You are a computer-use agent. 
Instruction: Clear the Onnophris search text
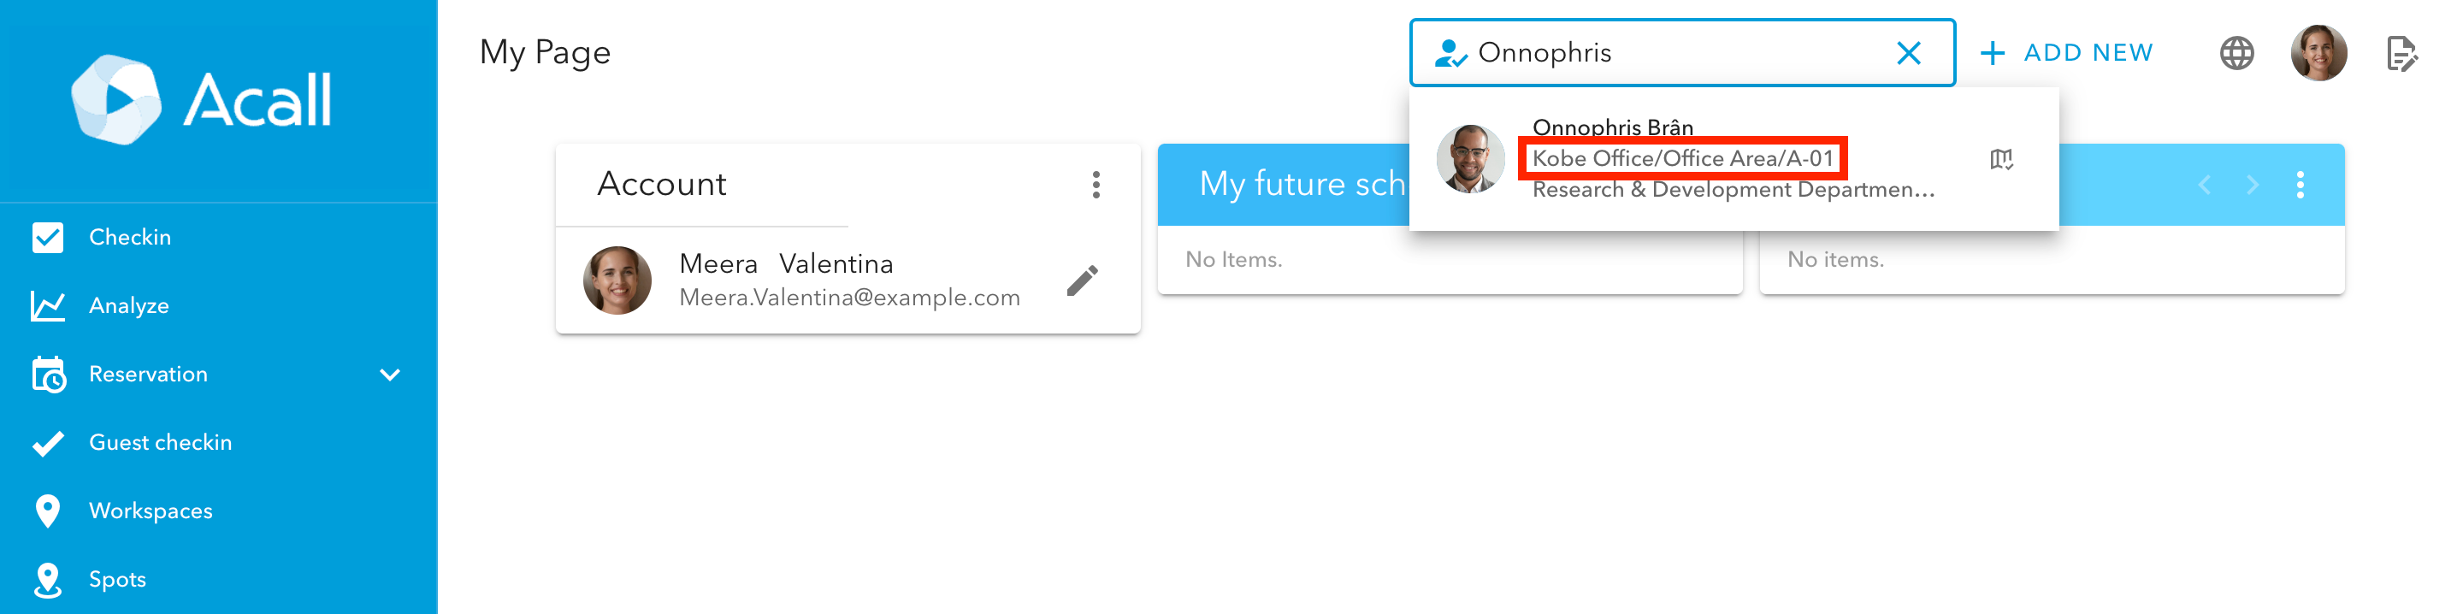pos(1909,53)
